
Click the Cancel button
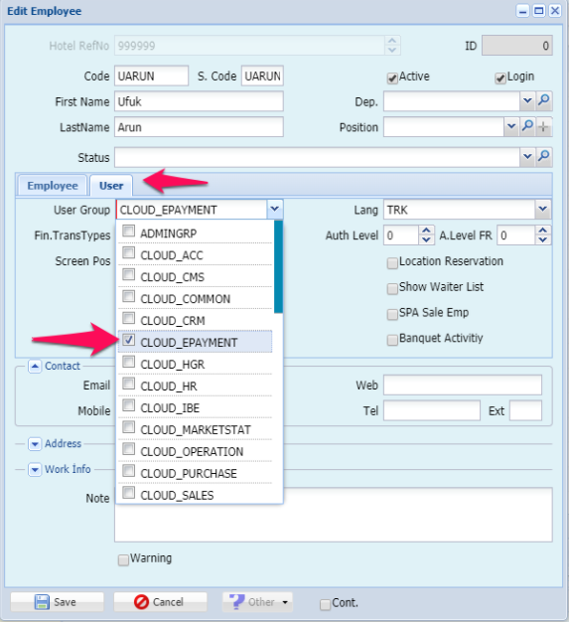pyautogui.click(x=160, y=602)
